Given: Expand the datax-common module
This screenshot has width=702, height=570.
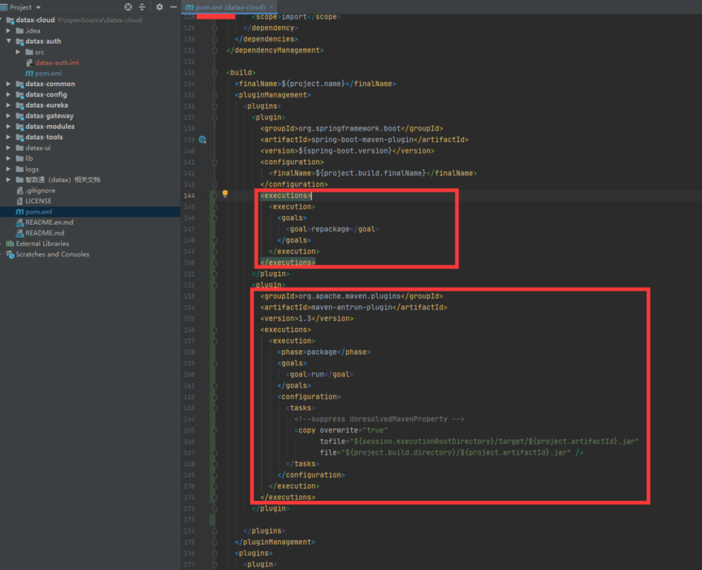Looking at the screenshot, I should coord(9,84).
